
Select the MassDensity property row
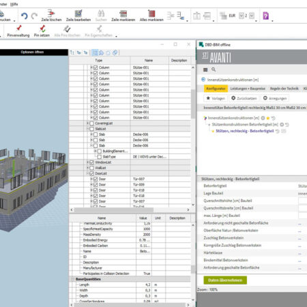(130, 235)
